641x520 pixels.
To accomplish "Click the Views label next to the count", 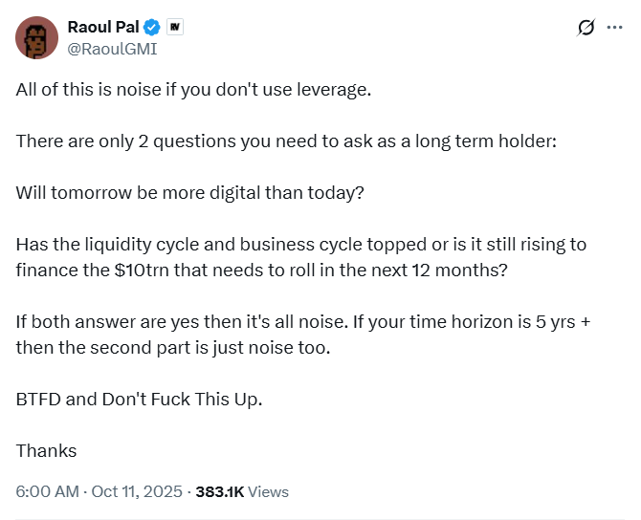I will point(268,492).
